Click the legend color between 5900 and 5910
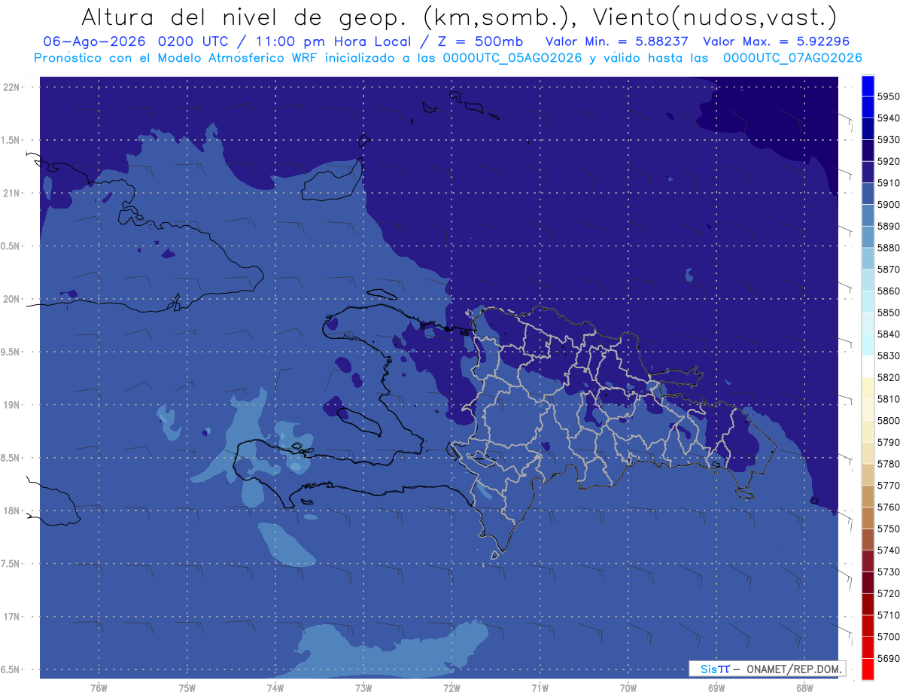903x698 pixels. point(868,194)
